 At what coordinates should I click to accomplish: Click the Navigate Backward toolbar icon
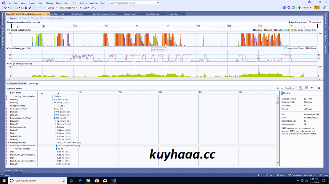(x=5, y=8)
